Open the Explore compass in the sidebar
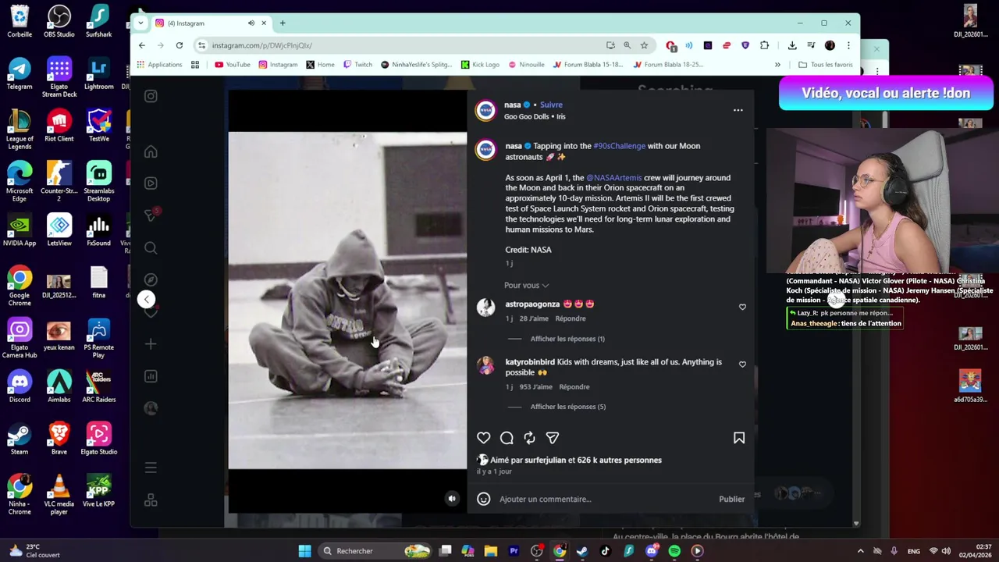 tap(151, 279)
